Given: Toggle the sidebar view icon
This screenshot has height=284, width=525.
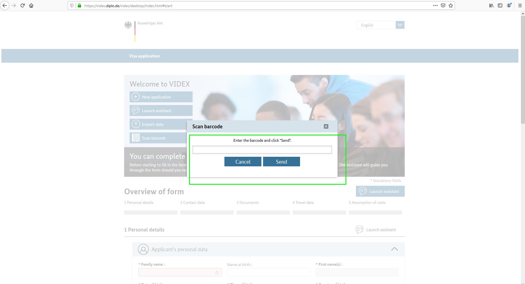Looking at the screenshot, I should click(x=500, y=5).
